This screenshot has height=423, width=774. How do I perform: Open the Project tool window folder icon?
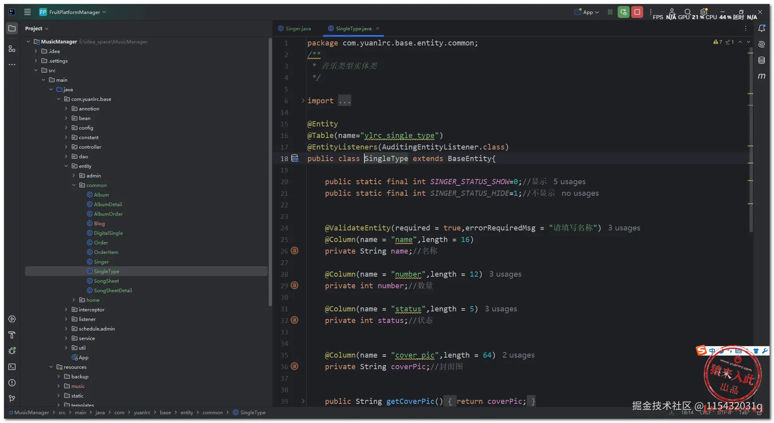pos(12,28)
